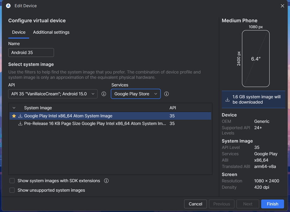Collapse the System Image column chevron
The width and height of the screenshot is (290, 212).
click(14, 108)
